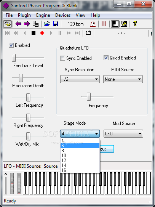Open the MIDI Source None dropdown
The width and height of the screenshot is (155, 207).
(123, 79)
